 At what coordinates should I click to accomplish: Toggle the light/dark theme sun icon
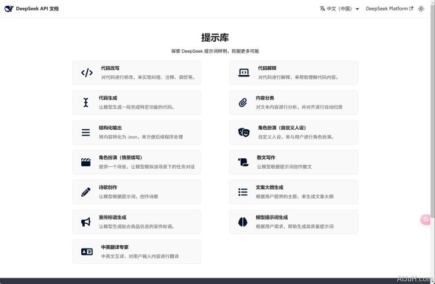(421, 9)
